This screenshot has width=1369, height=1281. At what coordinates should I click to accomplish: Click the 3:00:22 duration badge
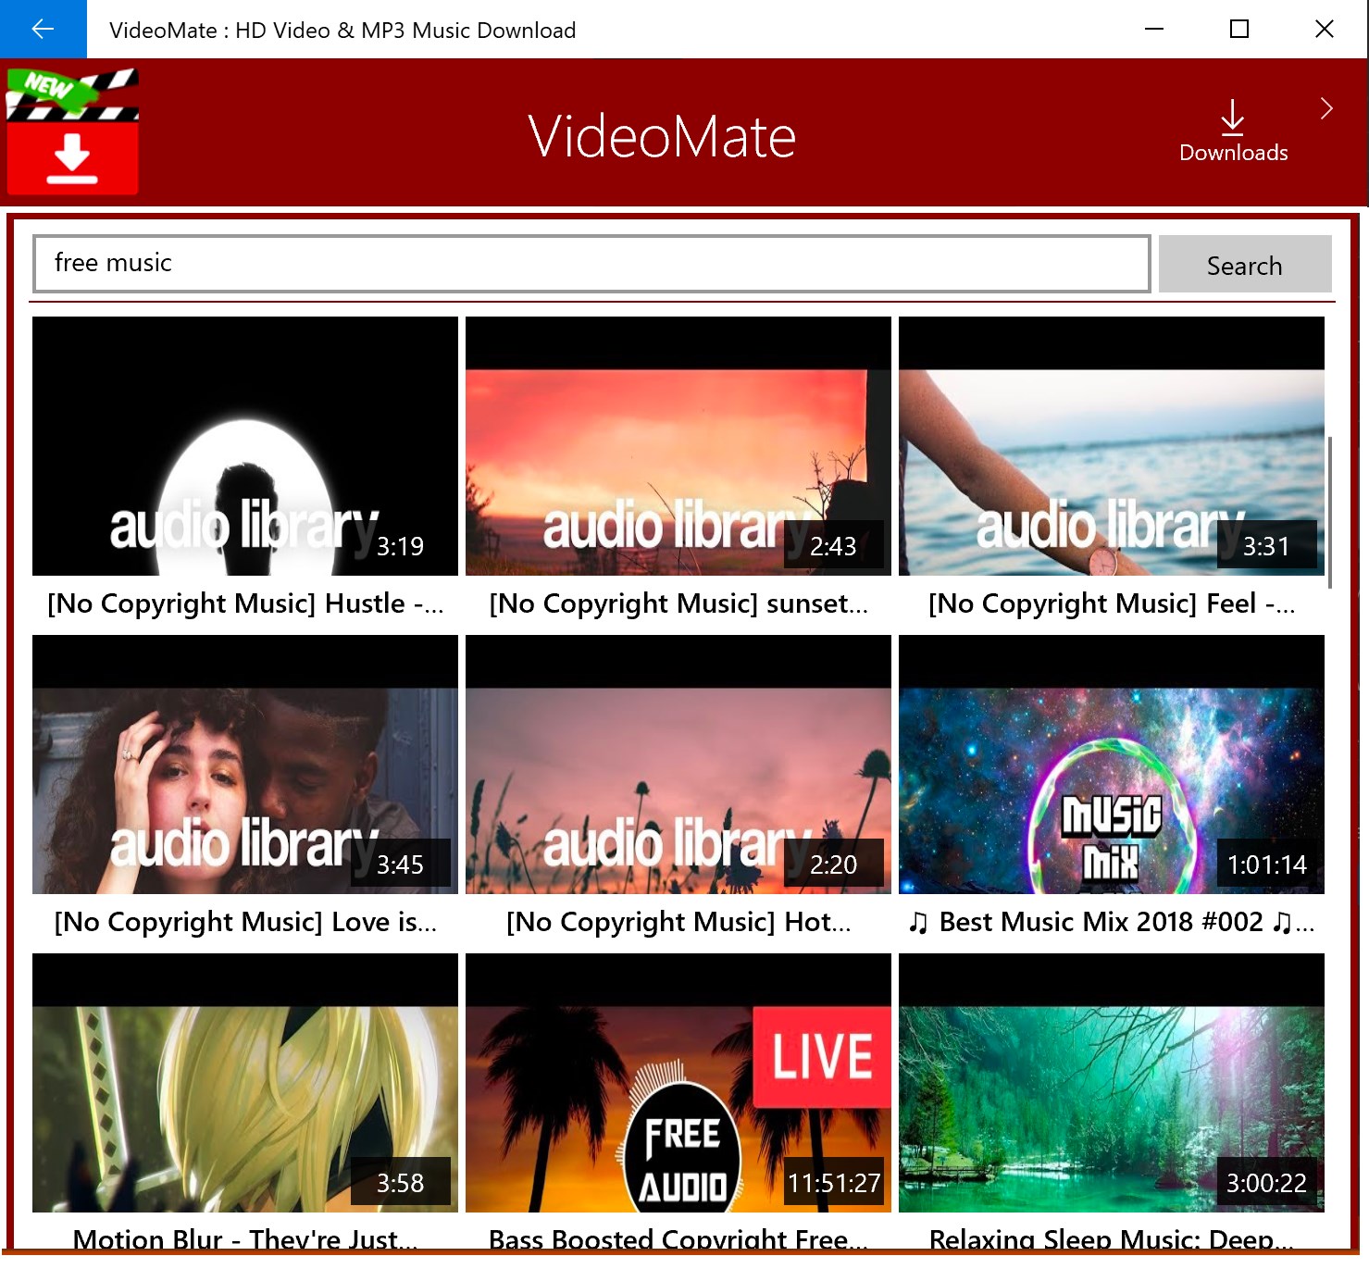(1266, 1183)
